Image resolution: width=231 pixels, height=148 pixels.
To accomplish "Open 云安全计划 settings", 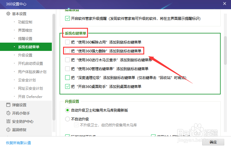I will point(27,80).
